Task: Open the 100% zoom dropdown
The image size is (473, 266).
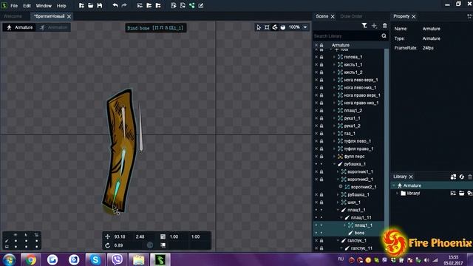Action: (x=305, y=27)
